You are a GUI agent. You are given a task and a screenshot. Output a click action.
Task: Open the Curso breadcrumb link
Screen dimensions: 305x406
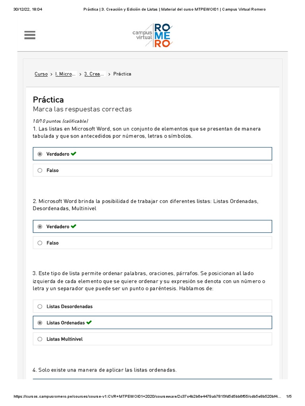pyautogui.click(x=41, y=74)
